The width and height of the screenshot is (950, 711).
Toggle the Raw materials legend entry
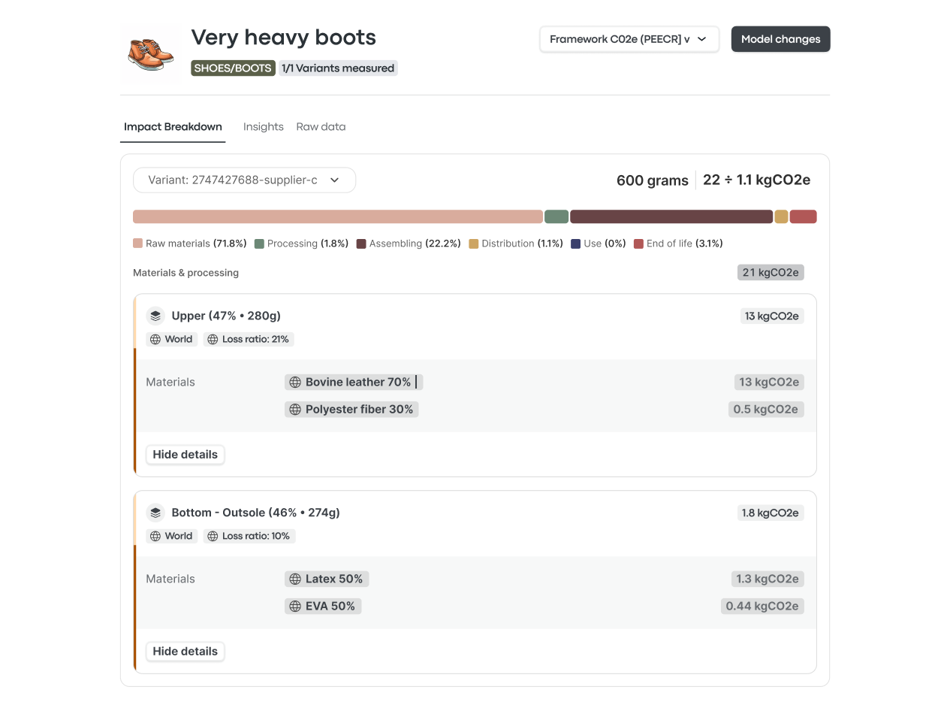coord(188,244)
